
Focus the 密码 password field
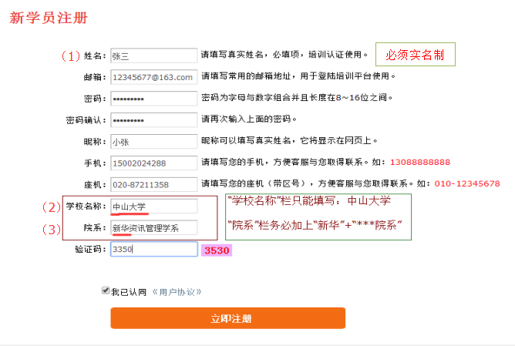[153, 99]
